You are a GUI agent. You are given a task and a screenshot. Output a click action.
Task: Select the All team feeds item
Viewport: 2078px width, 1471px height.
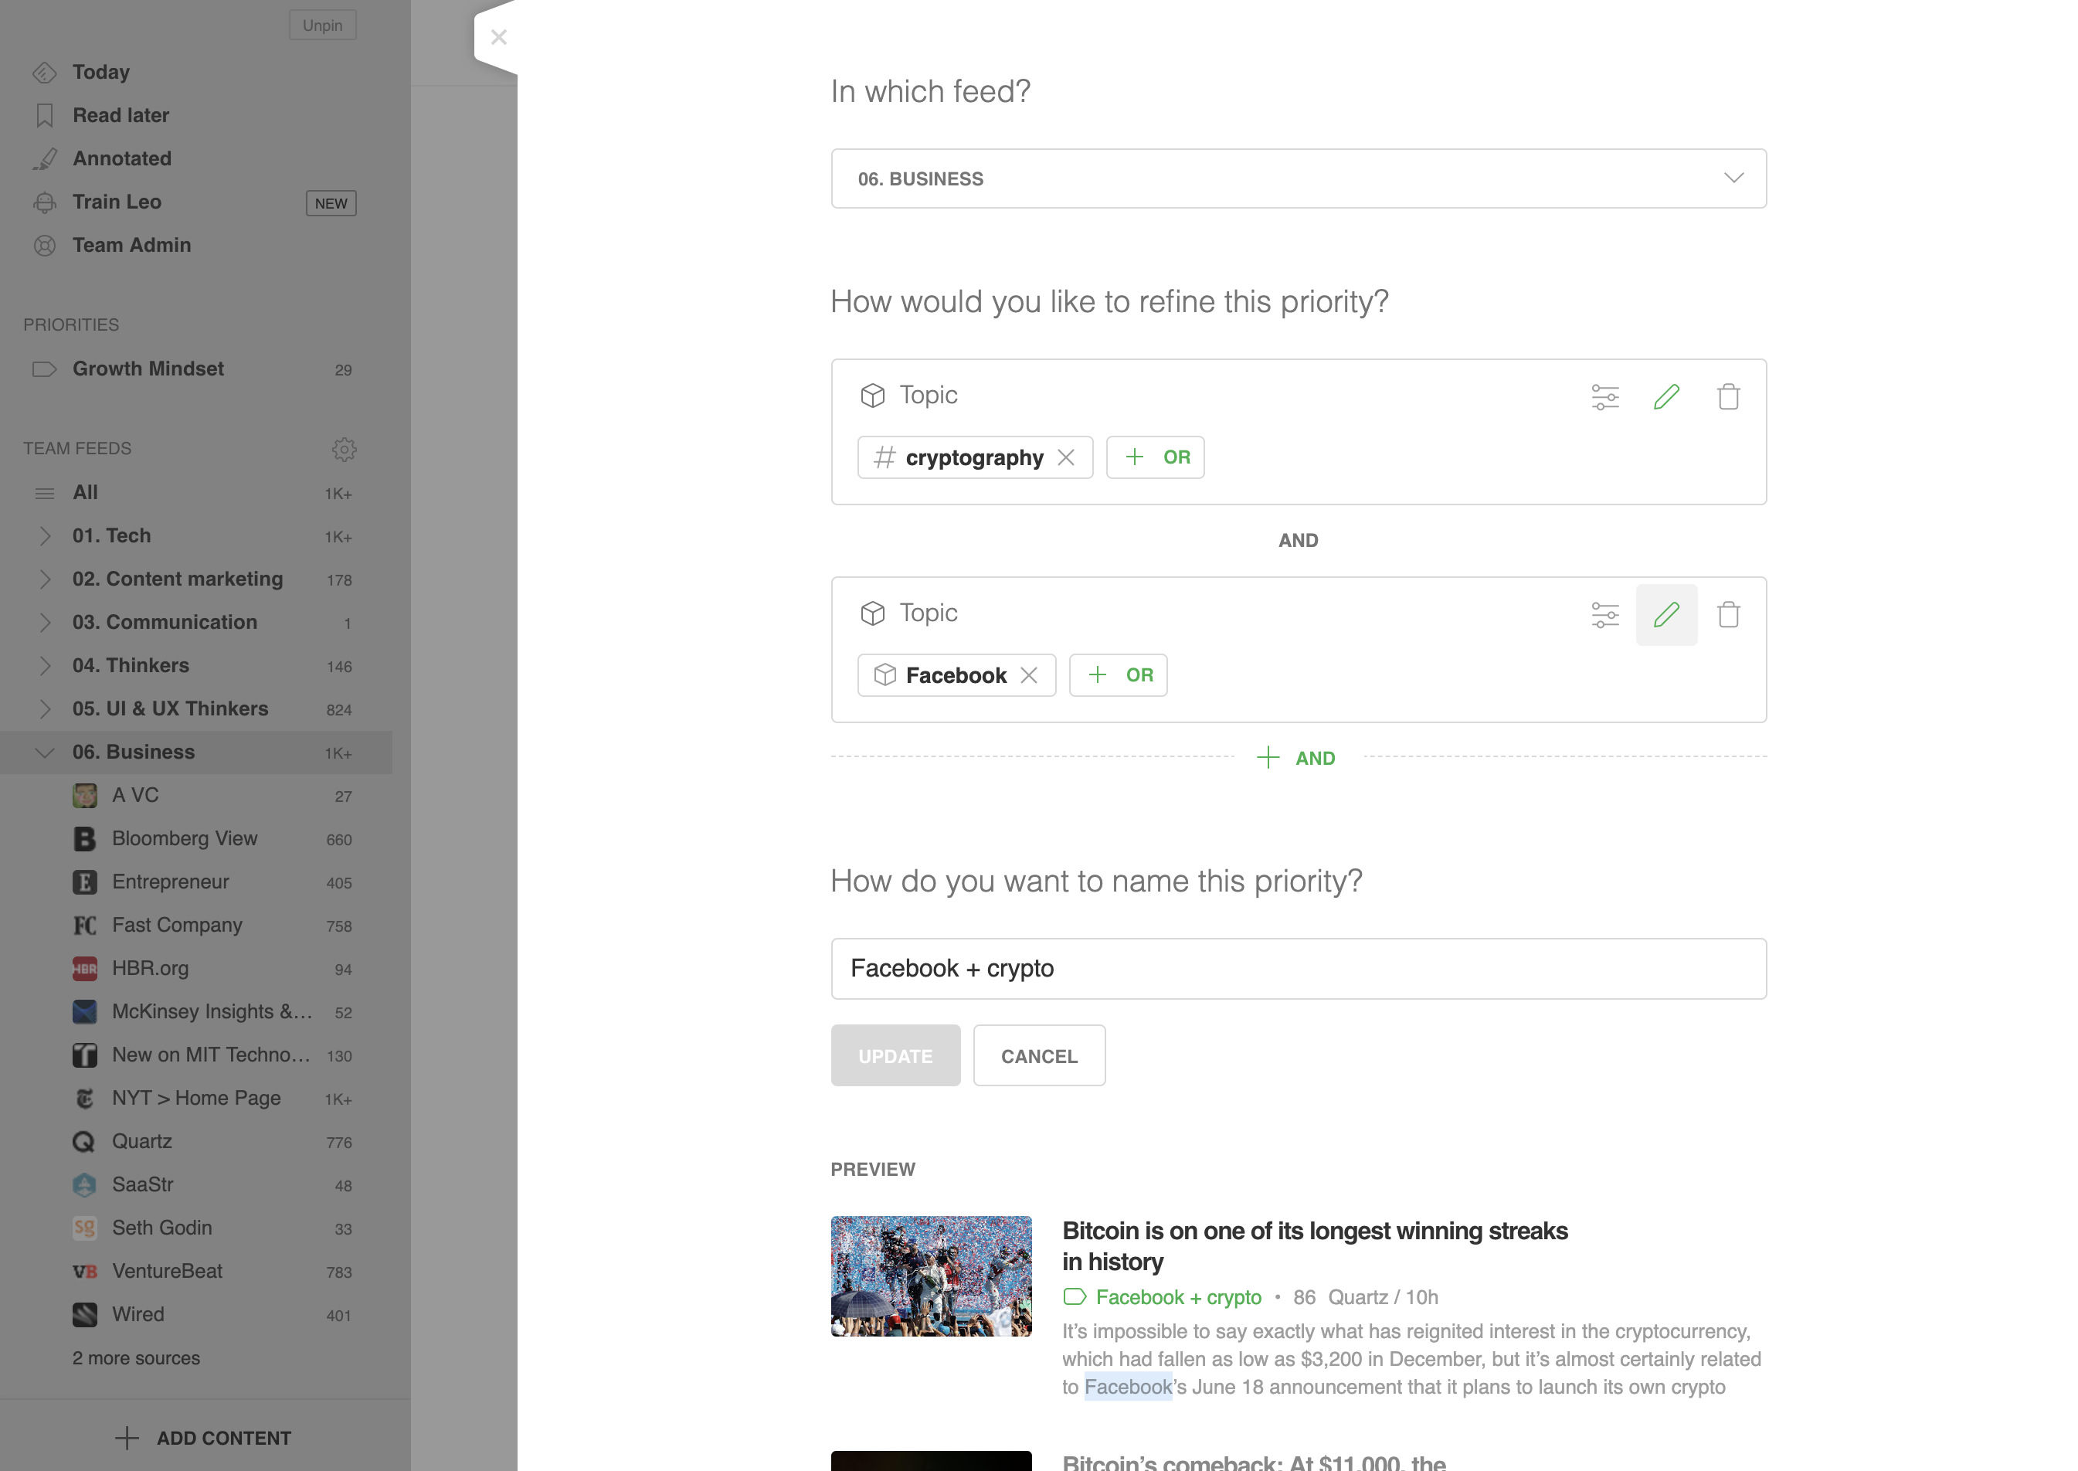(x=195, y=493)
